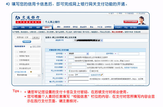Open the 首页 home link at top
This screenshot has height=107, width=163.
coord(111,13)
